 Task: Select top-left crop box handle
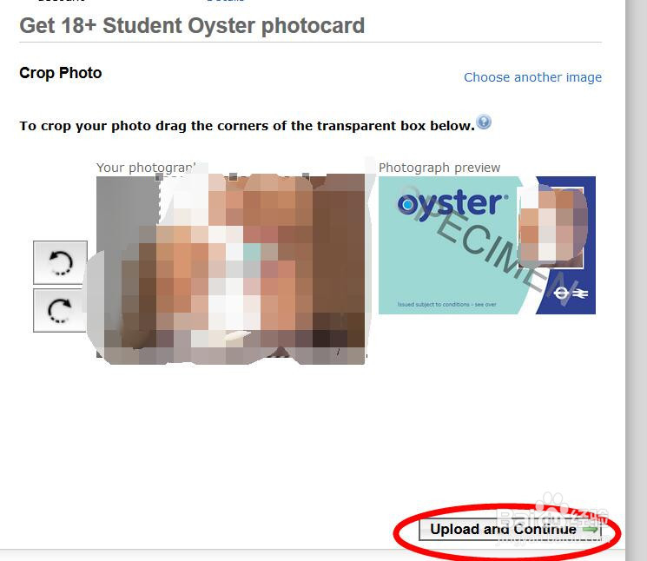[159, 177]
